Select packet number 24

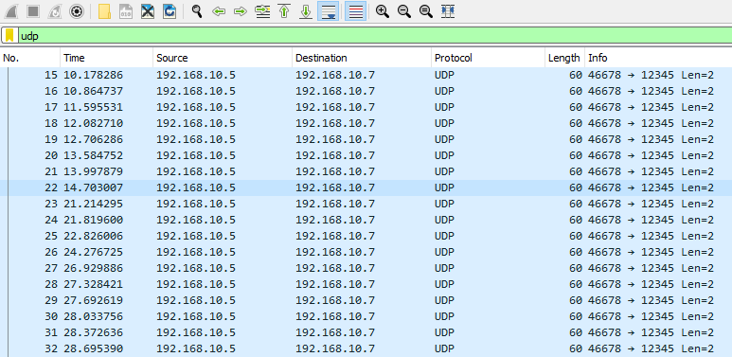click(x=366, y=220)
